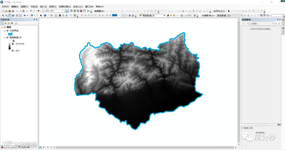Click the New map document icon
Screen dimensions: 285x150
pyautogui.click(x=3, y=11)
